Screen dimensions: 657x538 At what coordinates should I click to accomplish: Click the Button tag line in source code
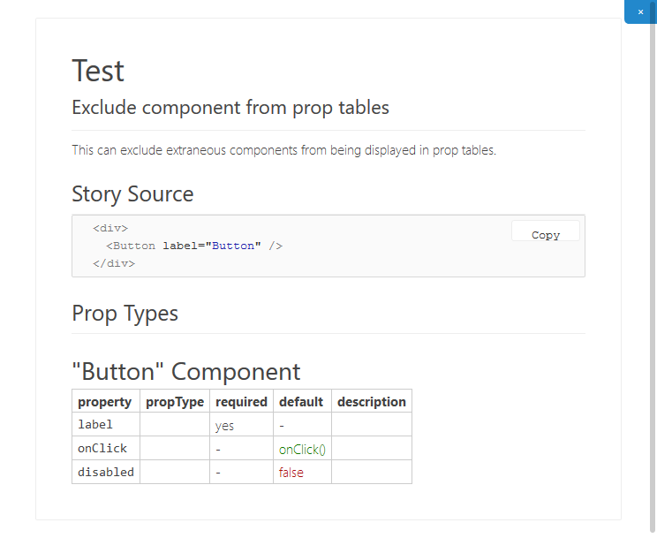[194, 246]
